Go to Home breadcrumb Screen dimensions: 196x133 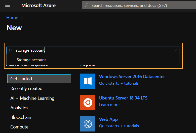click(x=12, y=18)
